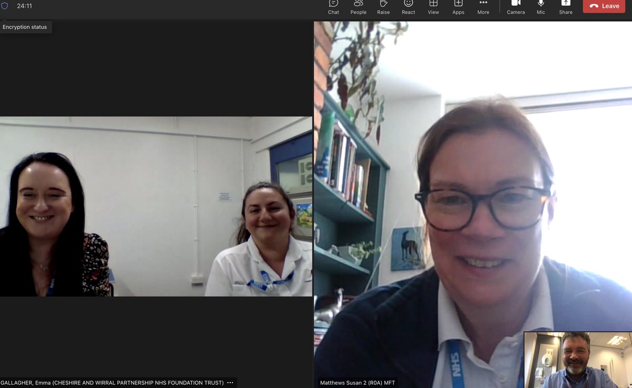
Task: Open options for Emma Gallagher's video tile
Action: [x=230, y=383]
